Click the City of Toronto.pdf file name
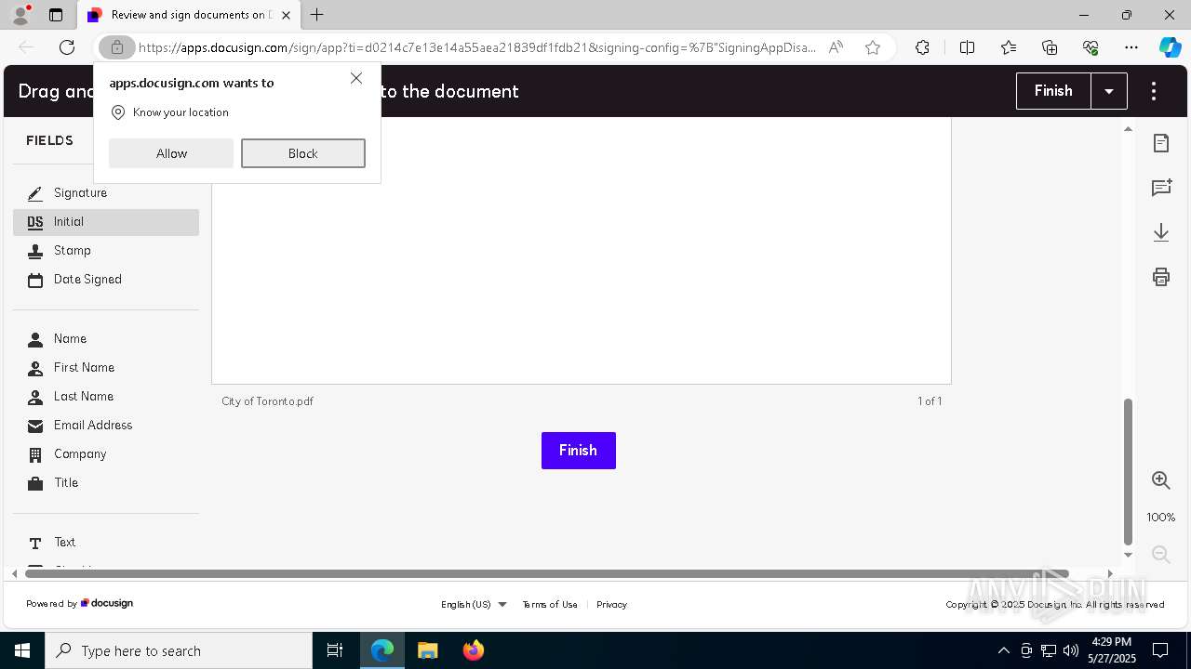The height and width of the screenshot is (669, 1191). tap(268, 401)
